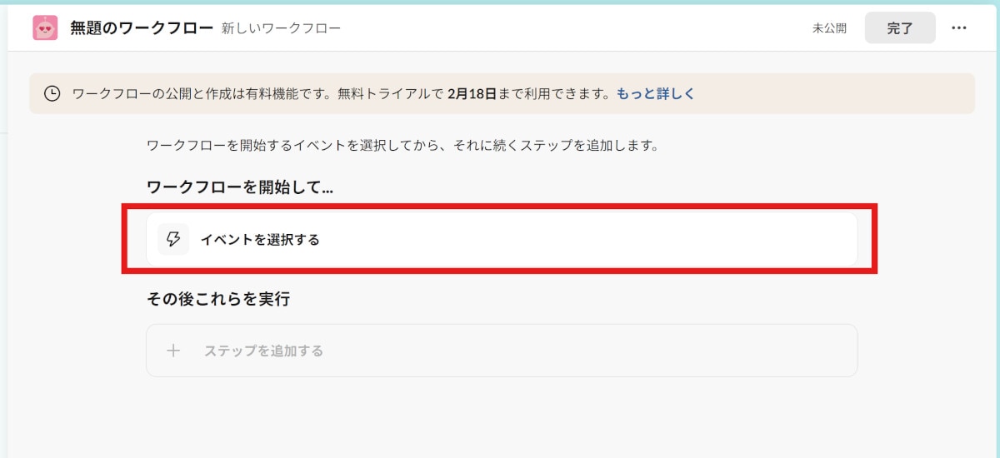The height and width of the screenshot is (458, 1000).
Task: Click the lightning bolt event icon
Action: [x=173, y=239]
